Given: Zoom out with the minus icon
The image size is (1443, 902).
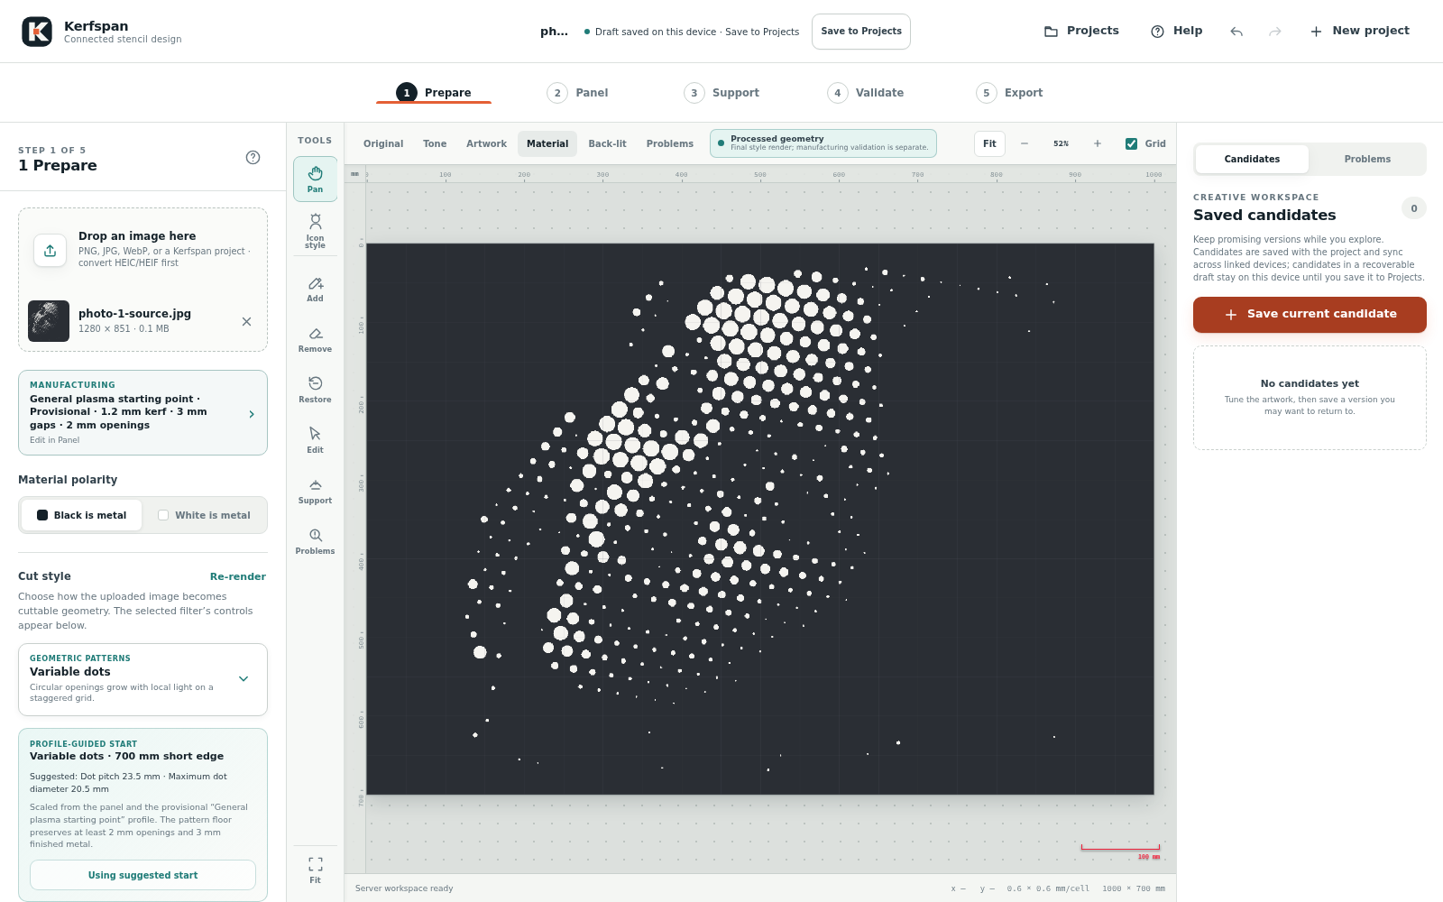Looking at the screenshot, I should tap(1025, 143).
